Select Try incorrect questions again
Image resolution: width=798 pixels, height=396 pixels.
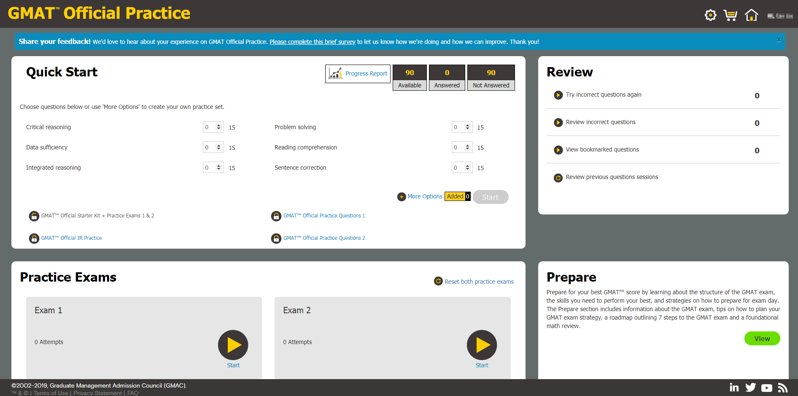[603, 95]
